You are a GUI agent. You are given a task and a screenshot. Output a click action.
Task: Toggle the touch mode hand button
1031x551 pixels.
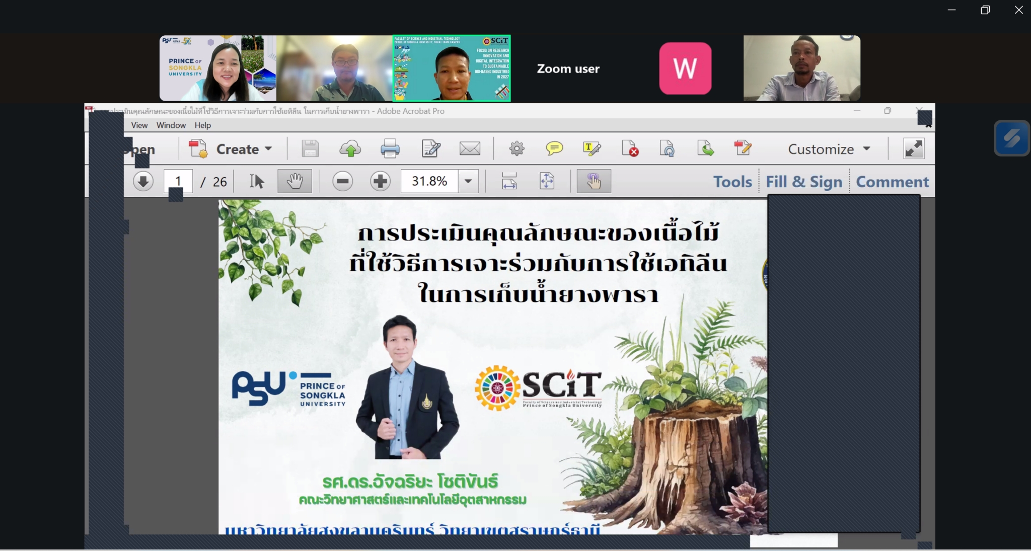tap(594, 181)
